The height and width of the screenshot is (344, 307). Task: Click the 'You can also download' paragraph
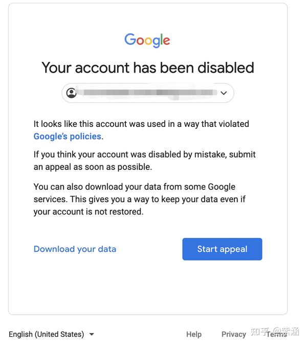click(139, 199)
